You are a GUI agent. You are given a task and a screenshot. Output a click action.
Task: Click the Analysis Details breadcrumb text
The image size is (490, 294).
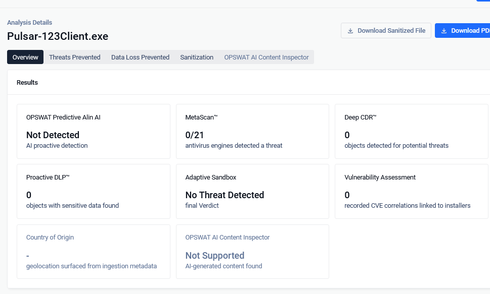pos(30,23)
